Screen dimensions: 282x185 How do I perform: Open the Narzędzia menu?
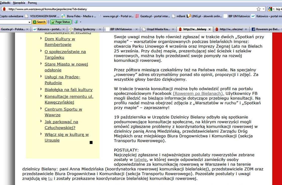pyautogui.click(x=19, y=3)
